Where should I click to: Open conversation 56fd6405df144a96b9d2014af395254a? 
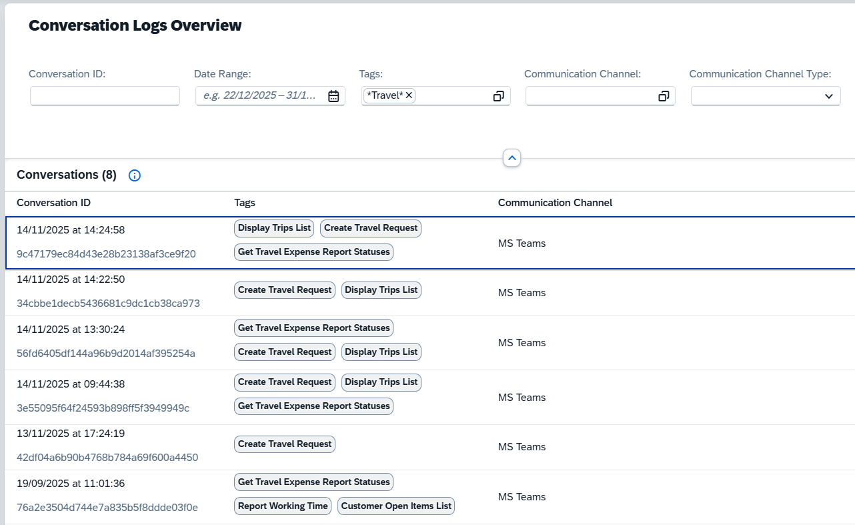106,353
